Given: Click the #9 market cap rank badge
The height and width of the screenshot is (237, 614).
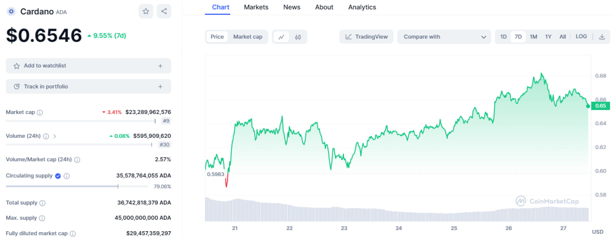Looking at the screenshot, I should 166,121.
